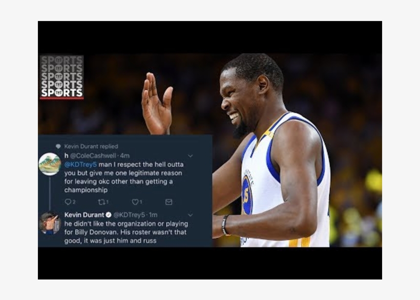Open the chevron menu on Cole Cashwell's tweet

[x=191, y=155]
